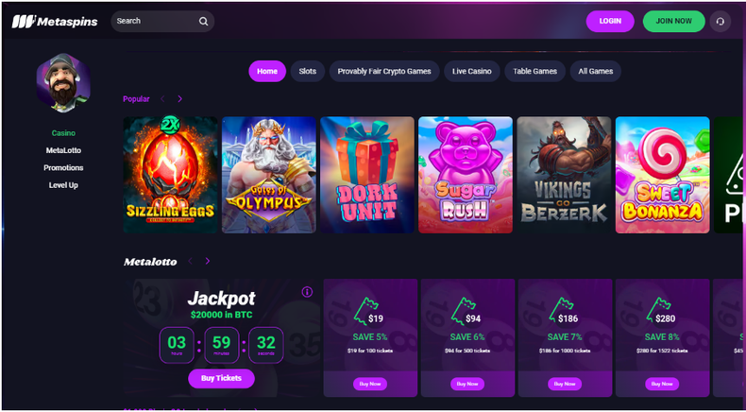Click the Buy Tickets jackpot button
This screenshot has width=746, height=412.
coord(221,379)
